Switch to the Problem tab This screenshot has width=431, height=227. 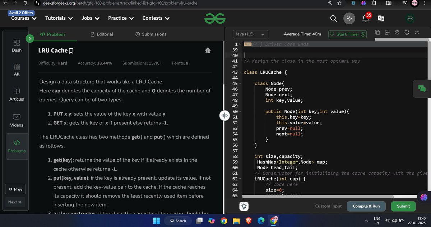coord(52,34)
